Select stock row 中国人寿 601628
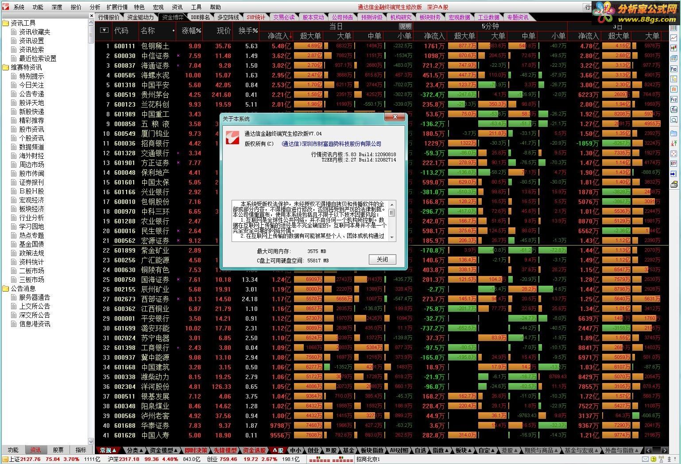Viewport: 681px width, 464px height. pyautogui.click(x=381, y=435)
